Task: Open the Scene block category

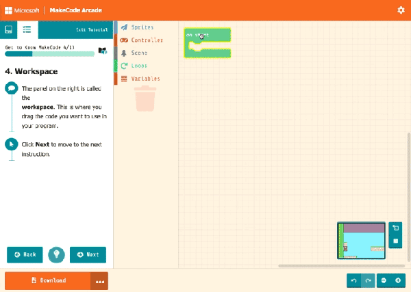Action: coord(146,53)
